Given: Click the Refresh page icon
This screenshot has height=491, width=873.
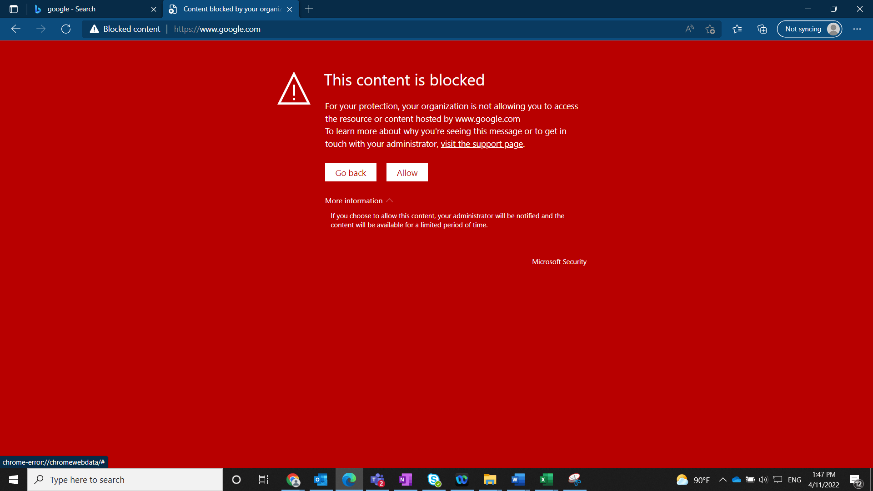Looking at the screenshot, I should pyautogui.click(x=66, y=29).
